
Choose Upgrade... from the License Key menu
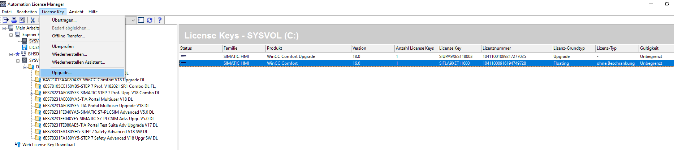(x=62, y=73)
